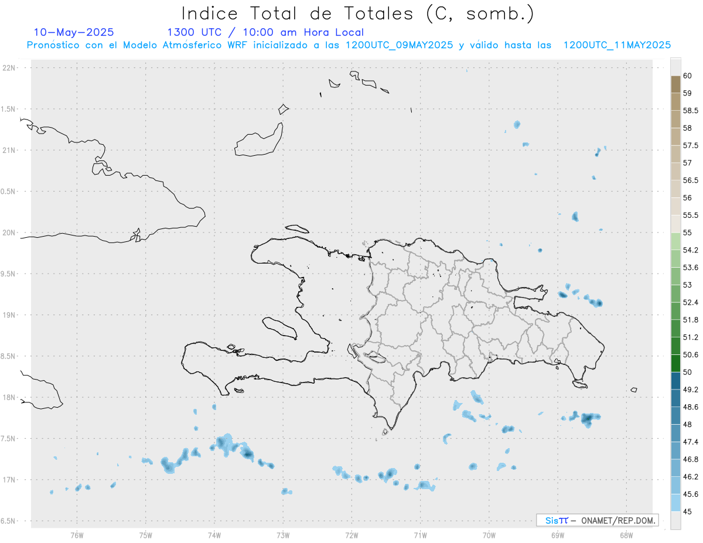This screenshot has width=703, height=543.
Task: Click the colorbar value '54.2'
Action: (691, 250)
